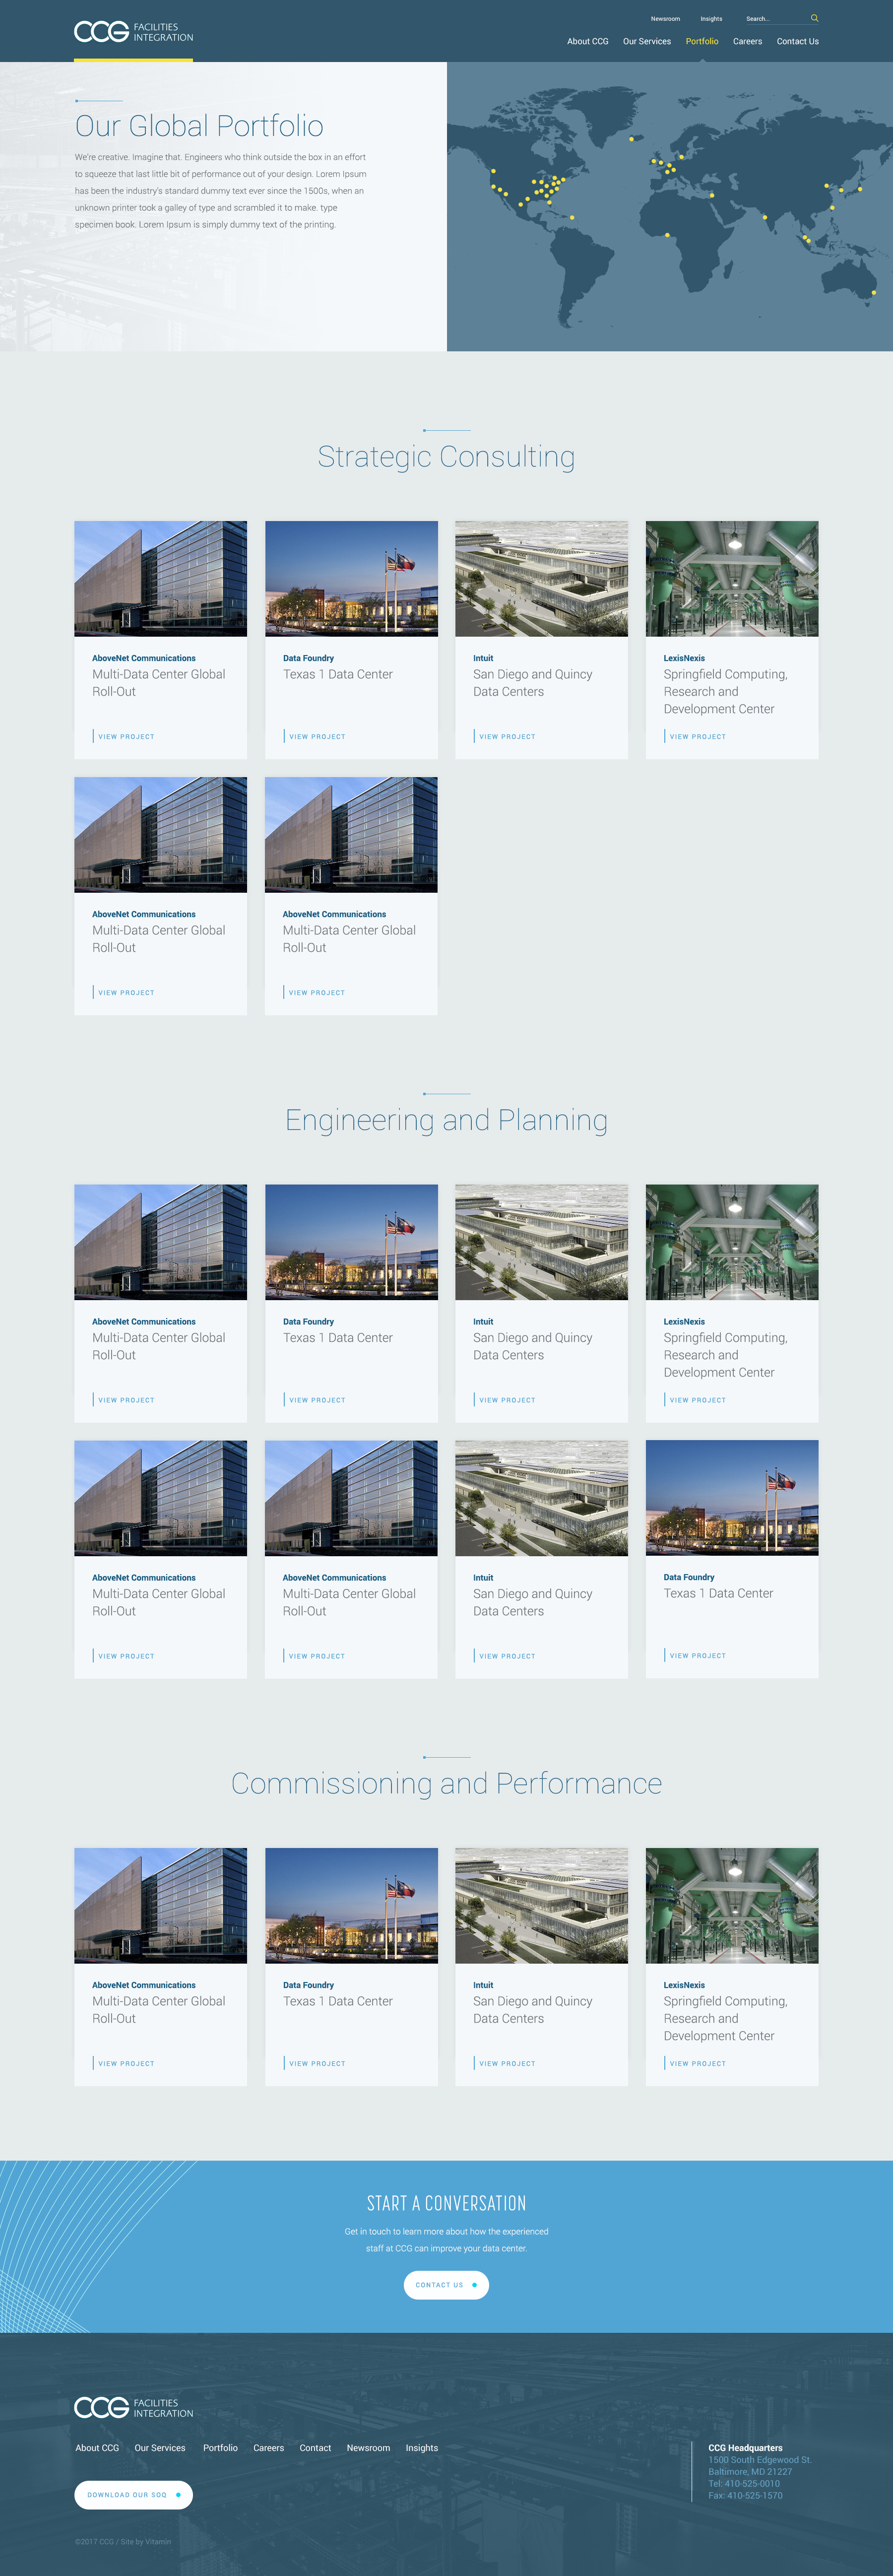The width and height of the screenshot is (893, 2576).
Task: Open Intuit project image under Strategic Consulting
Action: 541,578
